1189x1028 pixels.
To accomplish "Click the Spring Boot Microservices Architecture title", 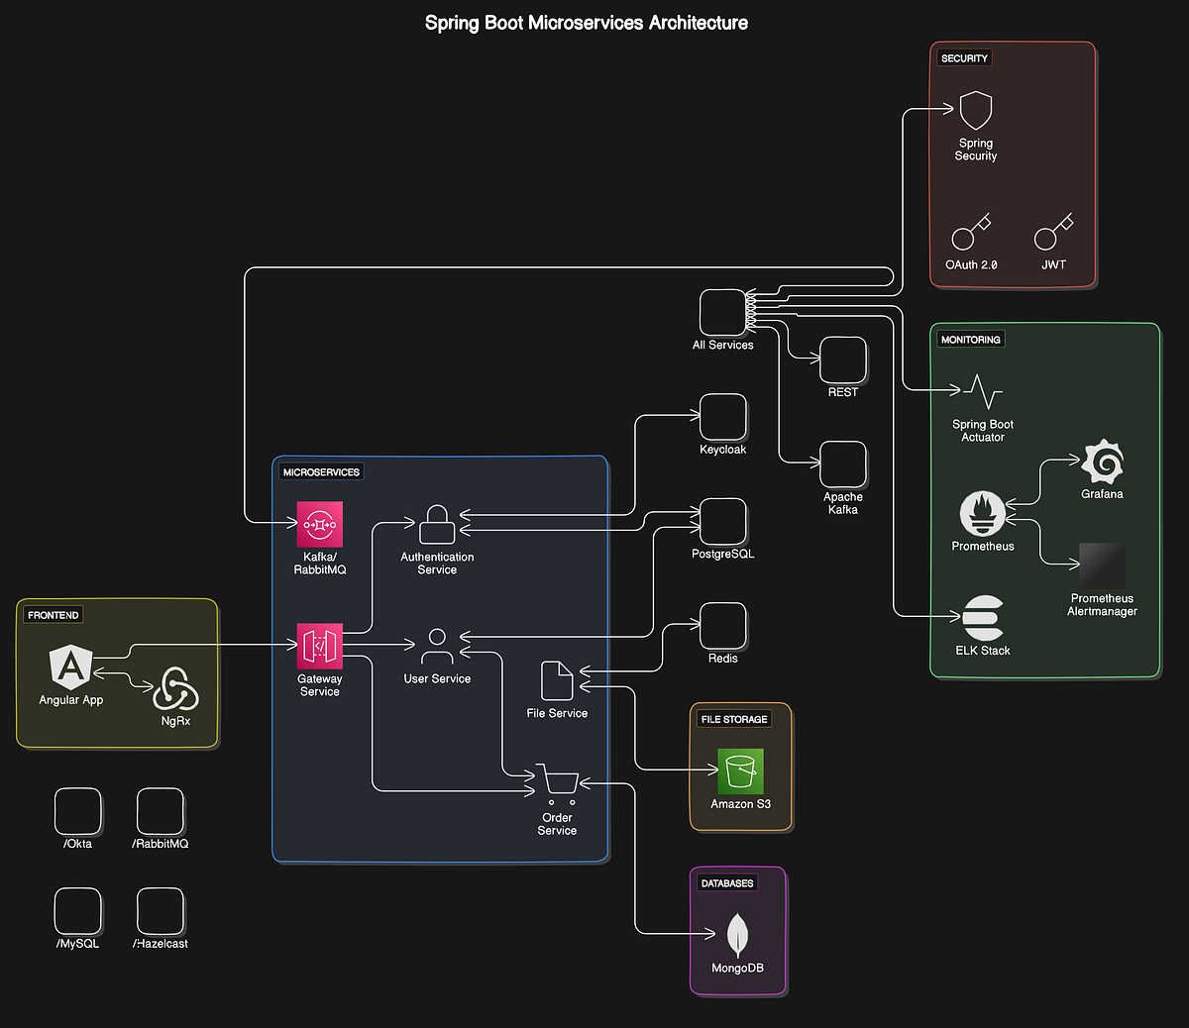I will pos(587,23).
